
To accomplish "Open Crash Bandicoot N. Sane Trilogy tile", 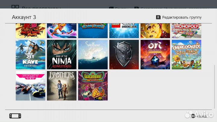I will [93, 31].
